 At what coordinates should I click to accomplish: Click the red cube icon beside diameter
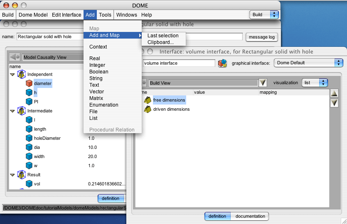[x=29, y=83]
